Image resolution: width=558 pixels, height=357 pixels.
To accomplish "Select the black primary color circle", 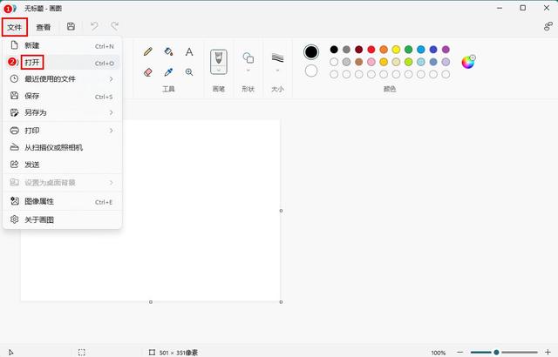I will pos(311,52).
